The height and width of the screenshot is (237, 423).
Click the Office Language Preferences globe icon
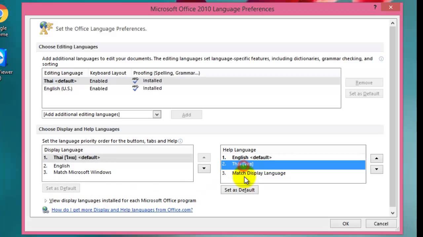[46, 28]
